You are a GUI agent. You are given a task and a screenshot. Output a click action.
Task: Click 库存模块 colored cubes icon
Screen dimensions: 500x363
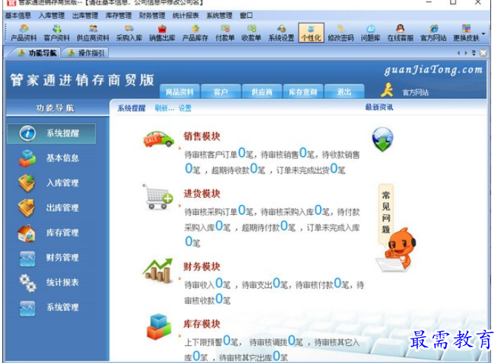(x=159, y=327)
